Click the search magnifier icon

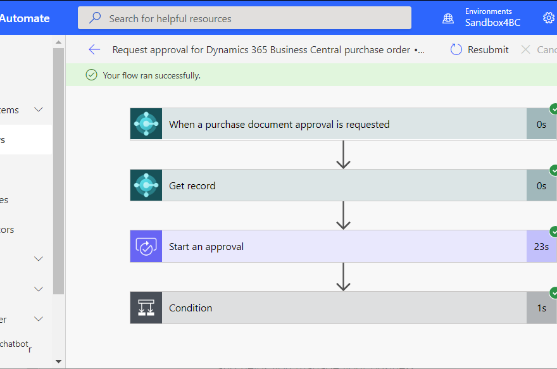95,18
